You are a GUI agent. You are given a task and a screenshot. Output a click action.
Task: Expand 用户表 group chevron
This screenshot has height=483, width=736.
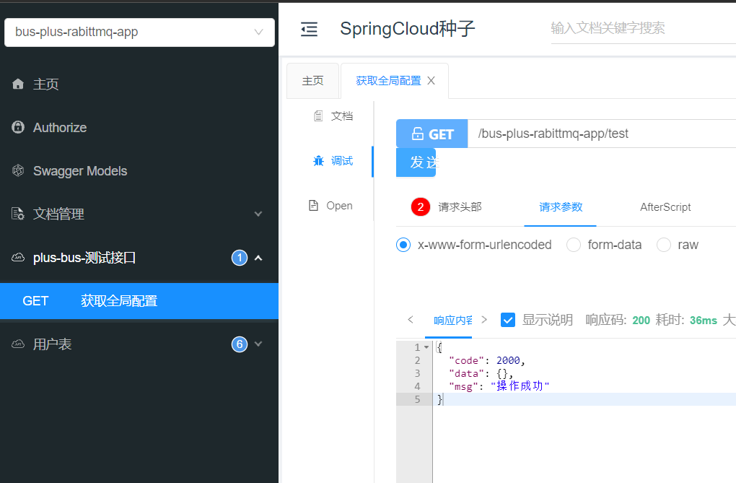pyautogui.click(x=258, y=344)
